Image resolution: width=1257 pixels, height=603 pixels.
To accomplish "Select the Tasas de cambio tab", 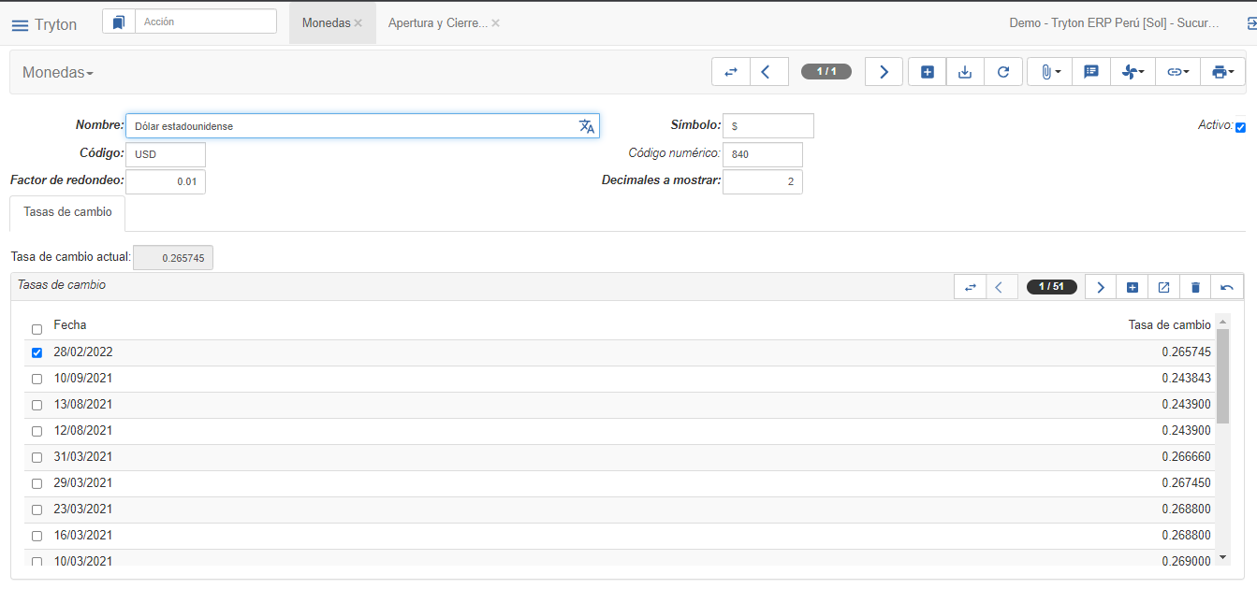I will [67, 212].
